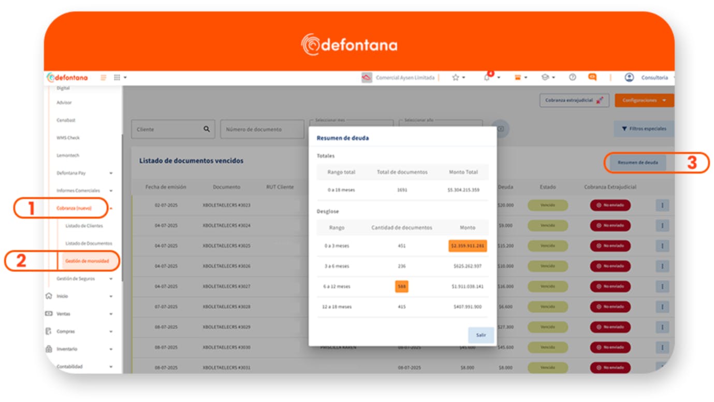Collapse the Cobranza (nuevo) sidebar section
This screenshot has width=714, height=402.
[x=111, y=208]
